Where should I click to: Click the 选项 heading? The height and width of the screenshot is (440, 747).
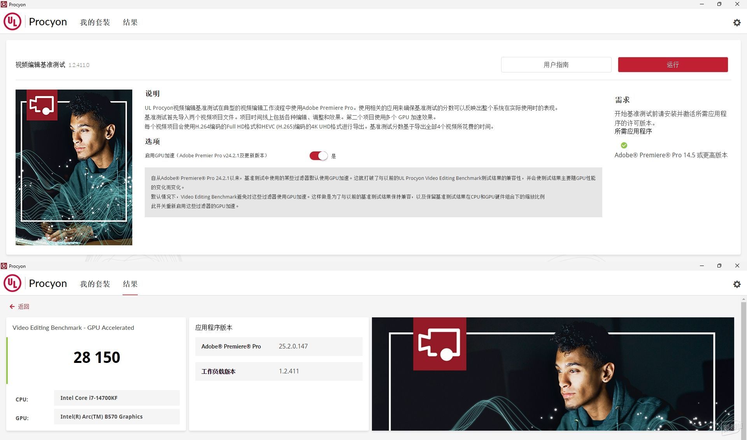pyautogui.click(x=152, y=141)
